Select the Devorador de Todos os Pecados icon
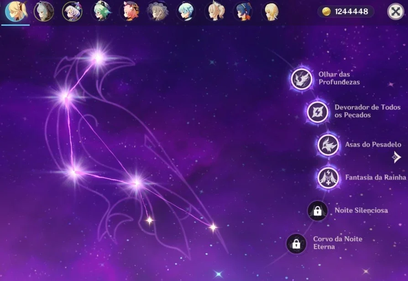Image resolution: width=408 pixels, height=281 pixels. (318, 112)
